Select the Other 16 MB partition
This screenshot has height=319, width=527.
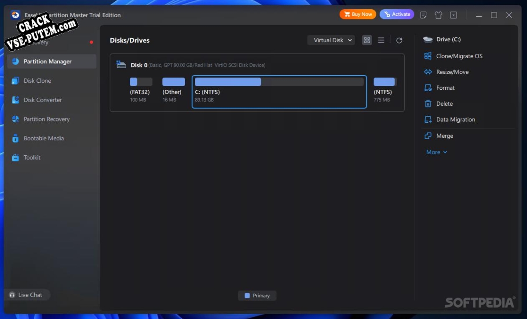point(173,90)
